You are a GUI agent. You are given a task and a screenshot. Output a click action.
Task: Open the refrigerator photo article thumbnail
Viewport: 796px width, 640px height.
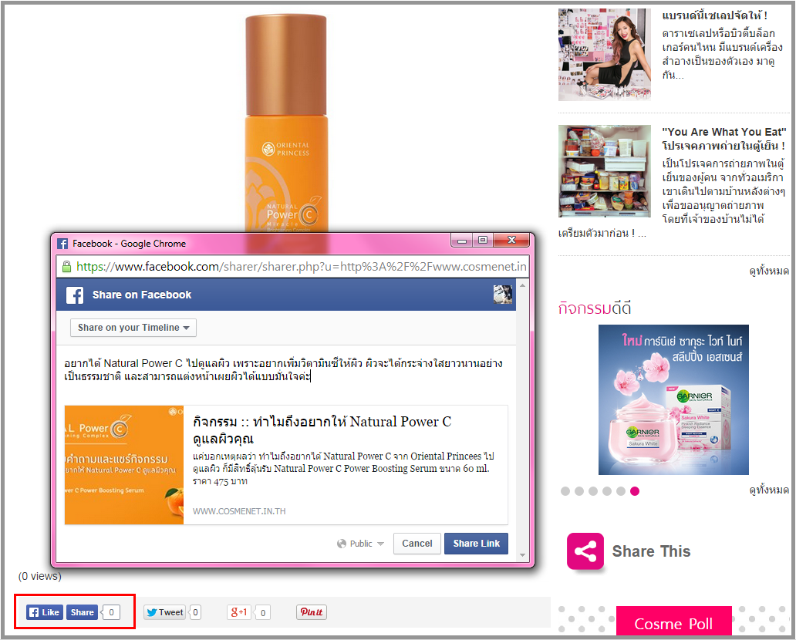tap(605, 171)
